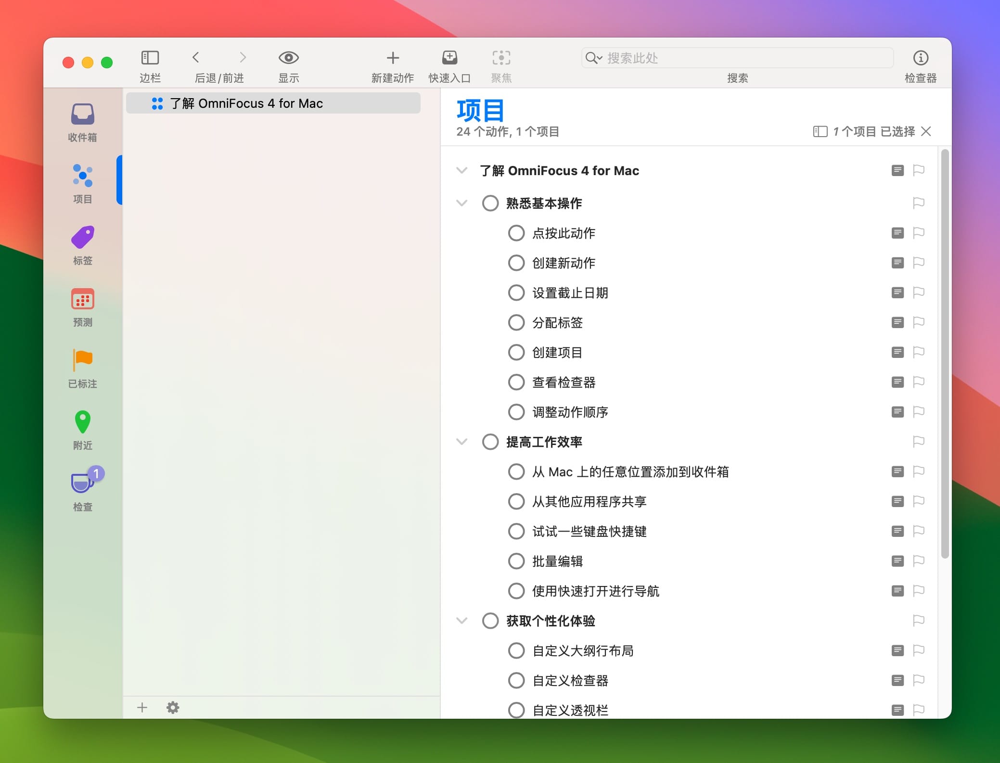Open the View (显示) eye options

[x=288, y=58]
